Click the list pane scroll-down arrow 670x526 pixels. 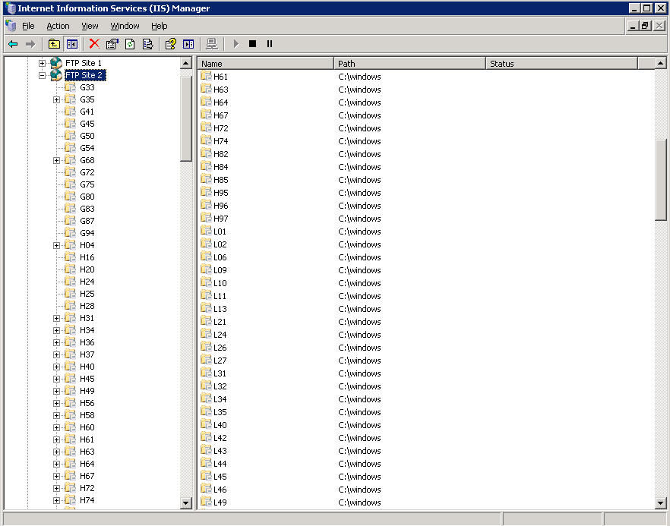(660, 503)
